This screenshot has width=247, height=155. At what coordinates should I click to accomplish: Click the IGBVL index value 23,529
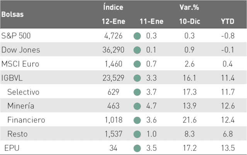113,78
